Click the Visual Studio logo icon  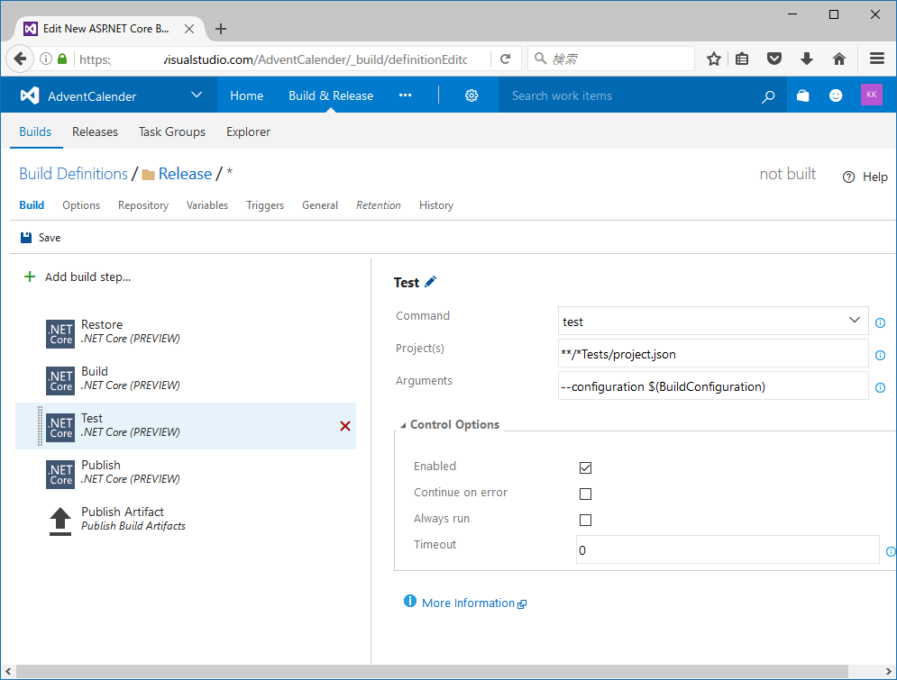[30, 95]
